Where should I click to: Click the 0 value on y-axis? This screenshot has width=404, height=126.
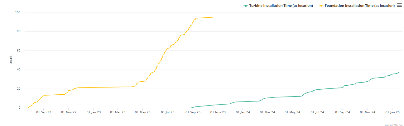[20, 108]
